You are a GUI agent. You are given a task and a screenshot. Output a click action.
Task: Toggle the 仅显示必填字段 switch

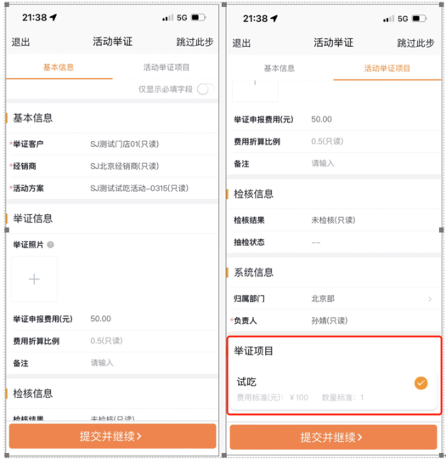tap(206, 89)
